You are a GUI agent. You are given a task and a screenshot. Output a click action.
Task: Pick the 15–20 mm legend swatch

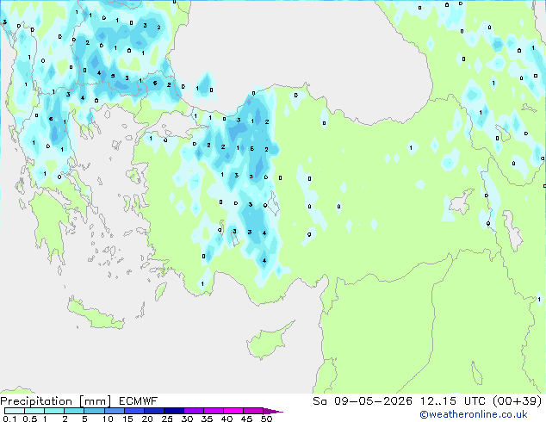coord(133,411)
